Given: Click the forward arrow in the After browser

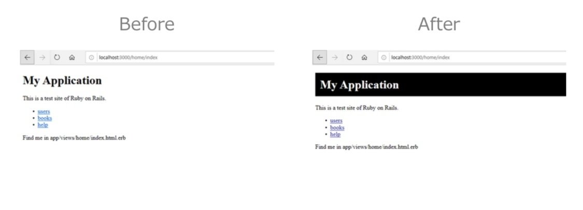Looking at the screenshot, I should pyautogui.click(x=335, y=58).
